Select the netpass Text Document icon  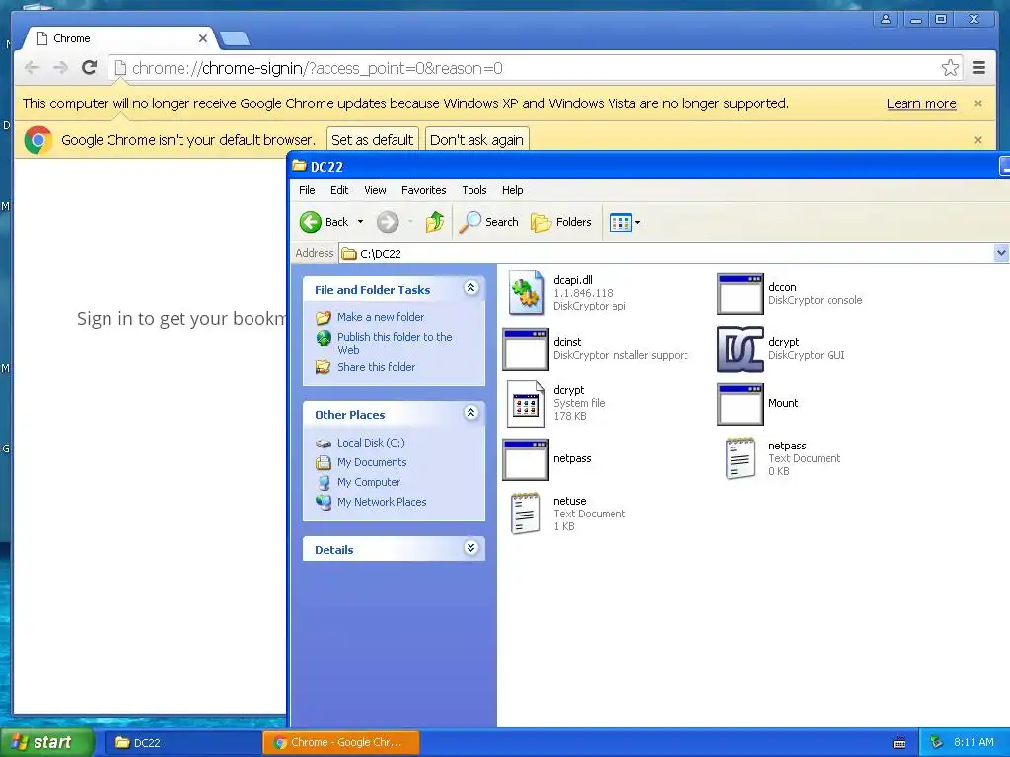740,459
